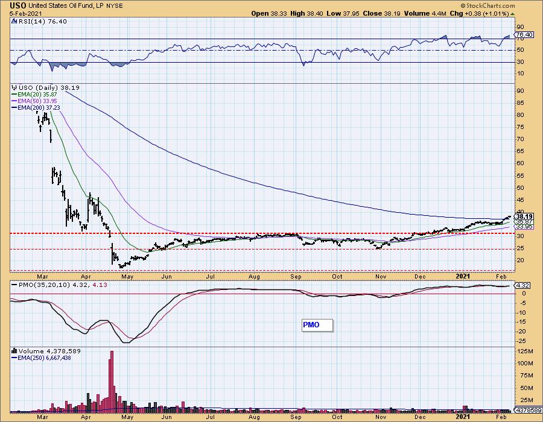The height and width of the screenshot is (422, 543).
Task: Click the 75M volume axis label
Action: coord(527,376)
